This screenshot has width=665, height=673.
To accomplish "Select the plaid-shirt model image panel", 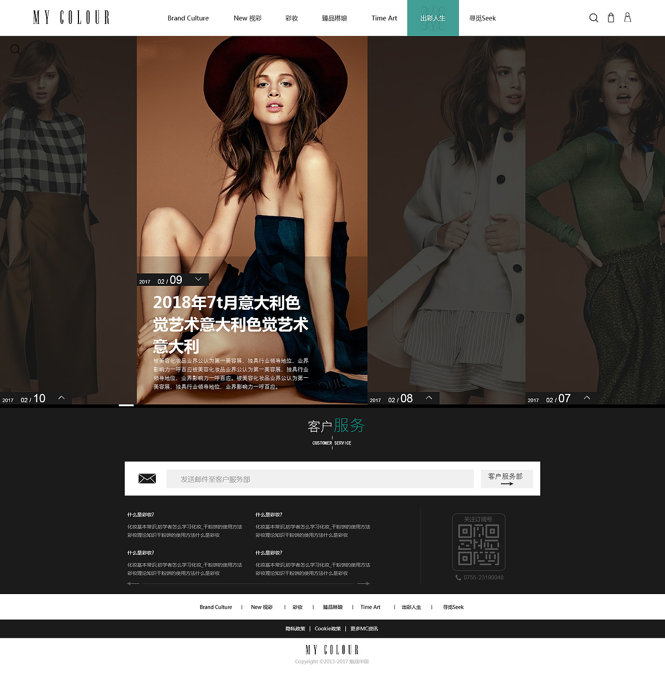I will (68, 220).
